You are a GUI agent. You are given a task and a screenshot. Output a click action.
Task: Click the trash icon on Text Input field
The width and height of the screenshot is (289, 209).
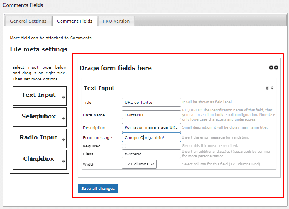(267, 88)
